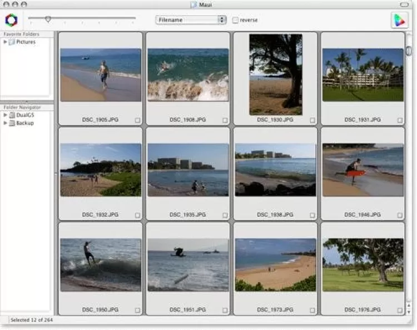Click the Backup drive icon

[12, 123]
